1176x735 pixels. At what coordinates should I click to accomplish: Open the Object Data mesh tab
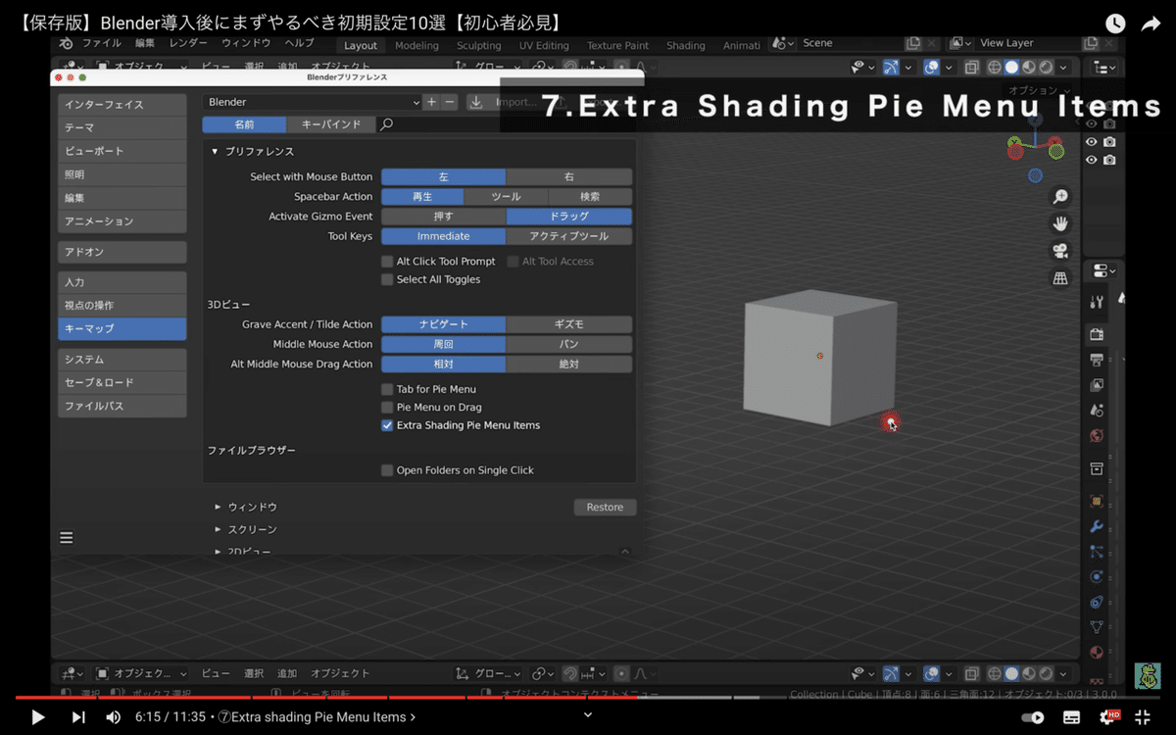click(x=1097, y=627)
